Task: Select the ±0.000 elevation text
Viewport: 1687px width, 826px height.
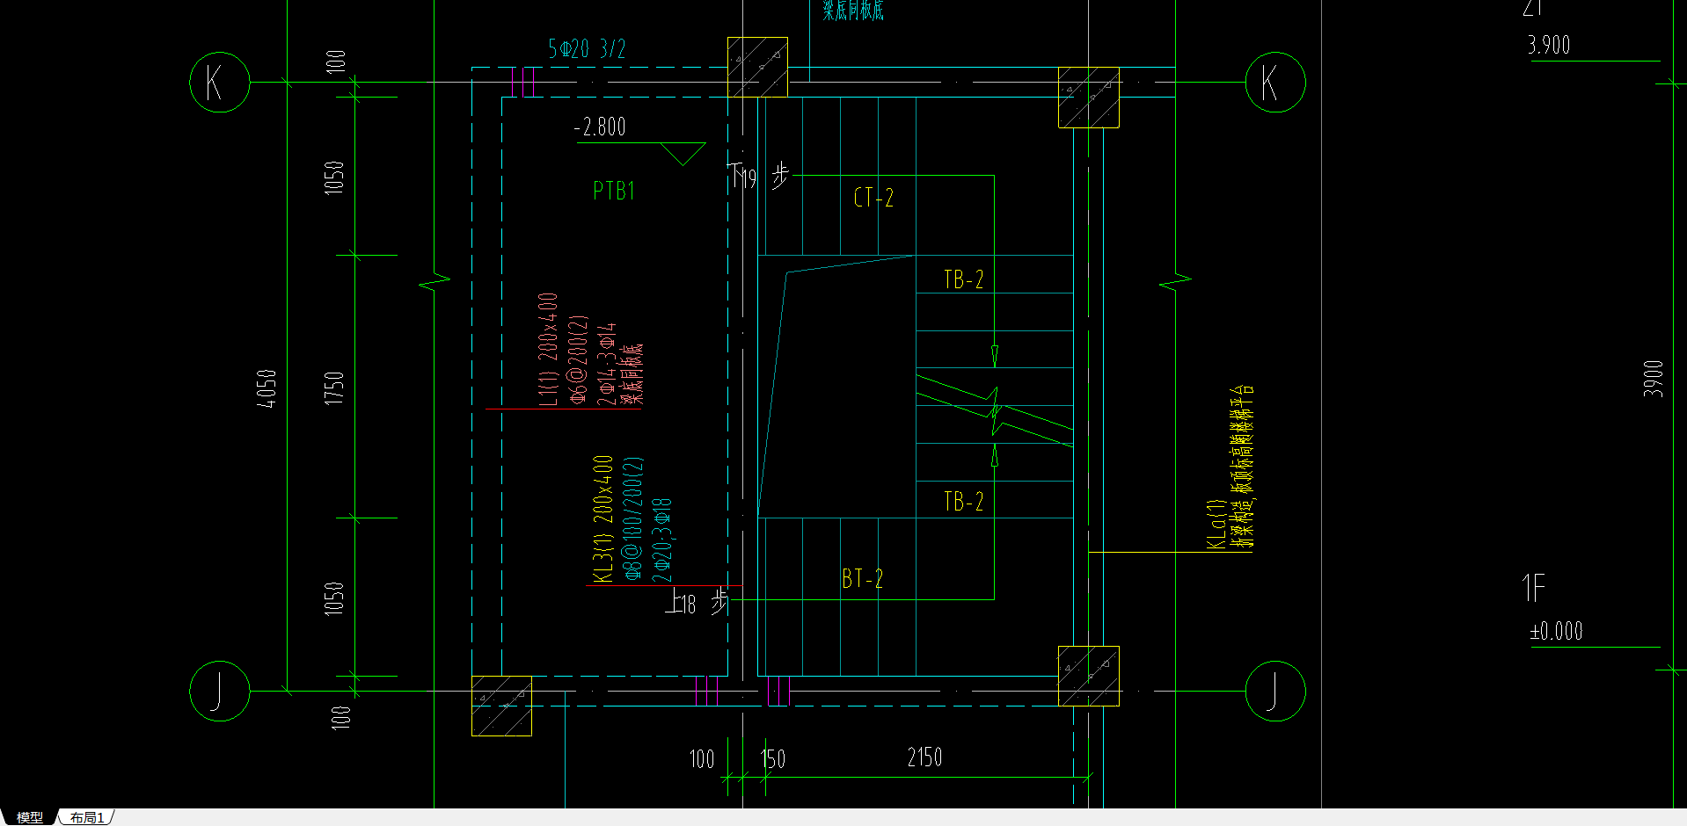Action: coord(1556,631)
